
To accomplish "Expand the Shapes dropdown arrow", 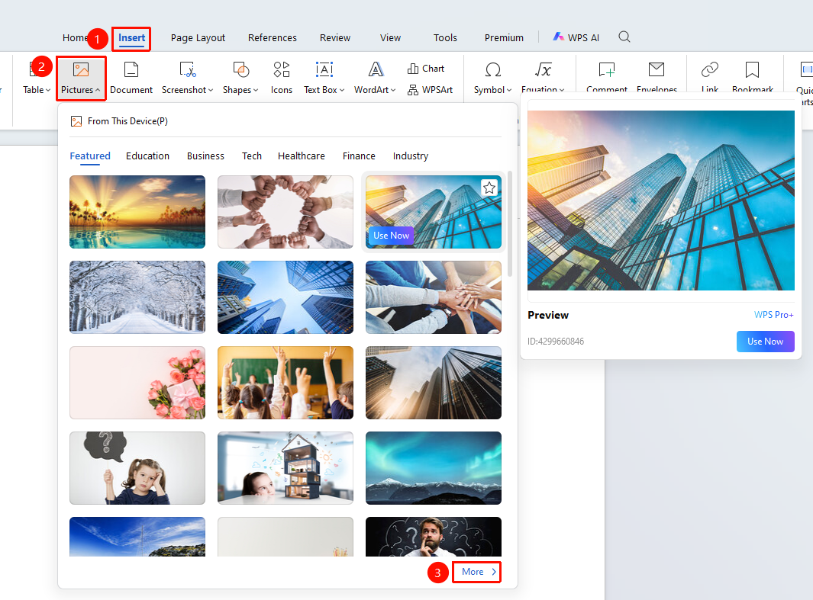I will pos(256,90).
